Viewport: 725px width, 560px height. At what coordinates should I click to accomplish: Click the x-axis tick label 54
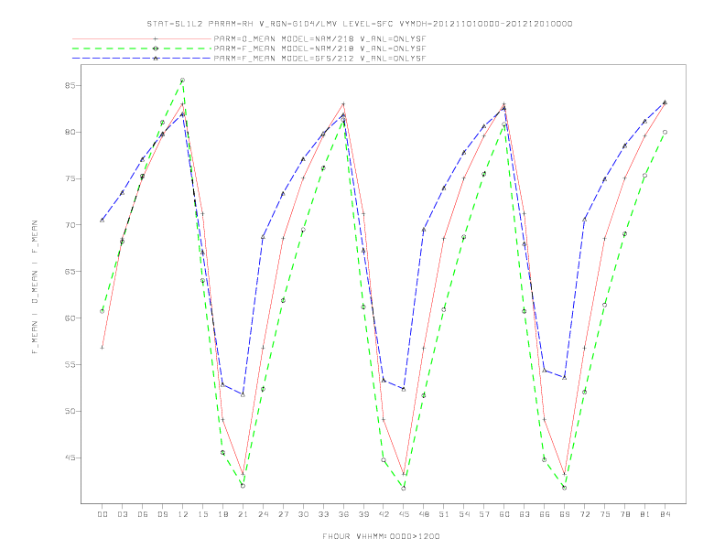pos(464,514)
